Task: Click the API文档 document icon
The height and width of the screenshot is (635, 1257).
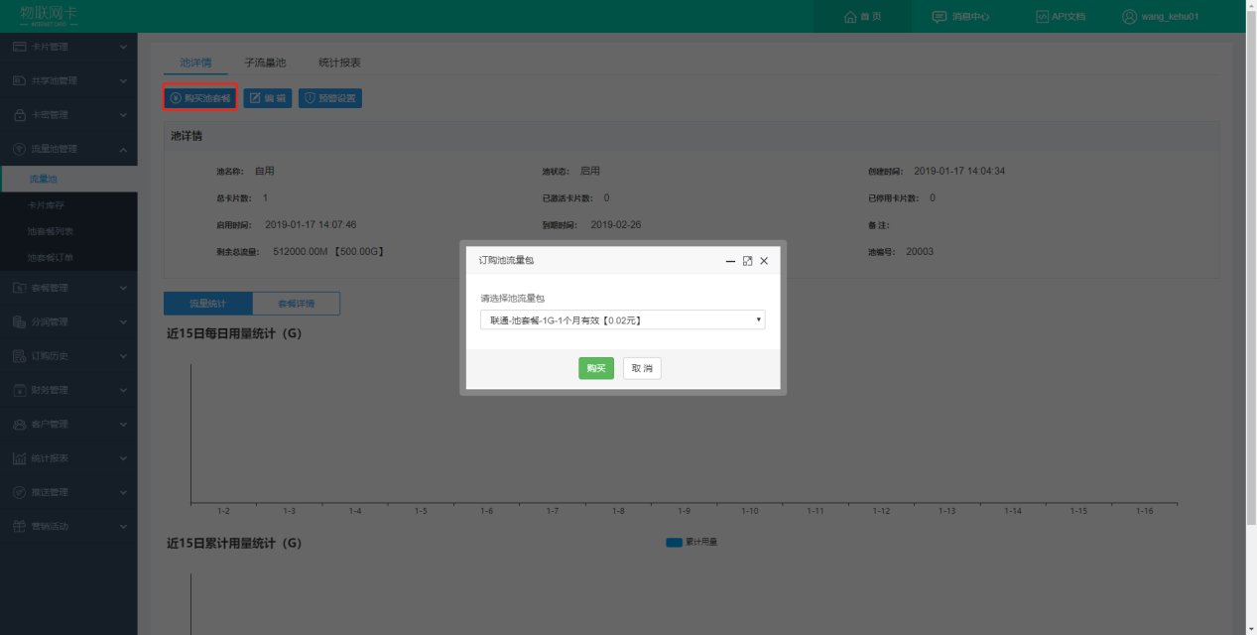Action: pyautogui.click(x=1042, y=17)
